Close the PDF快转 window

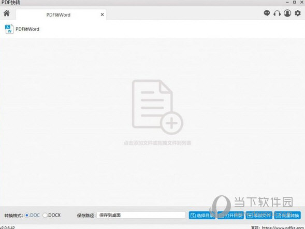coord(302,3)
